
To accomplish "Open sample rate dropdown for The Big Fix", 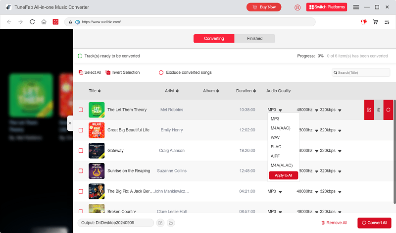I will [x=316, y=192].
